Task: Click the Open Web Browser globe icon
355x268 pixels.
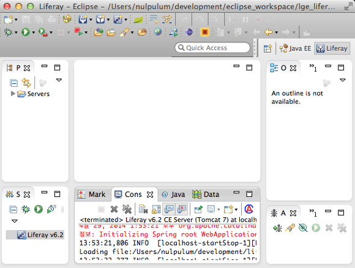Action: coord(158,32)
